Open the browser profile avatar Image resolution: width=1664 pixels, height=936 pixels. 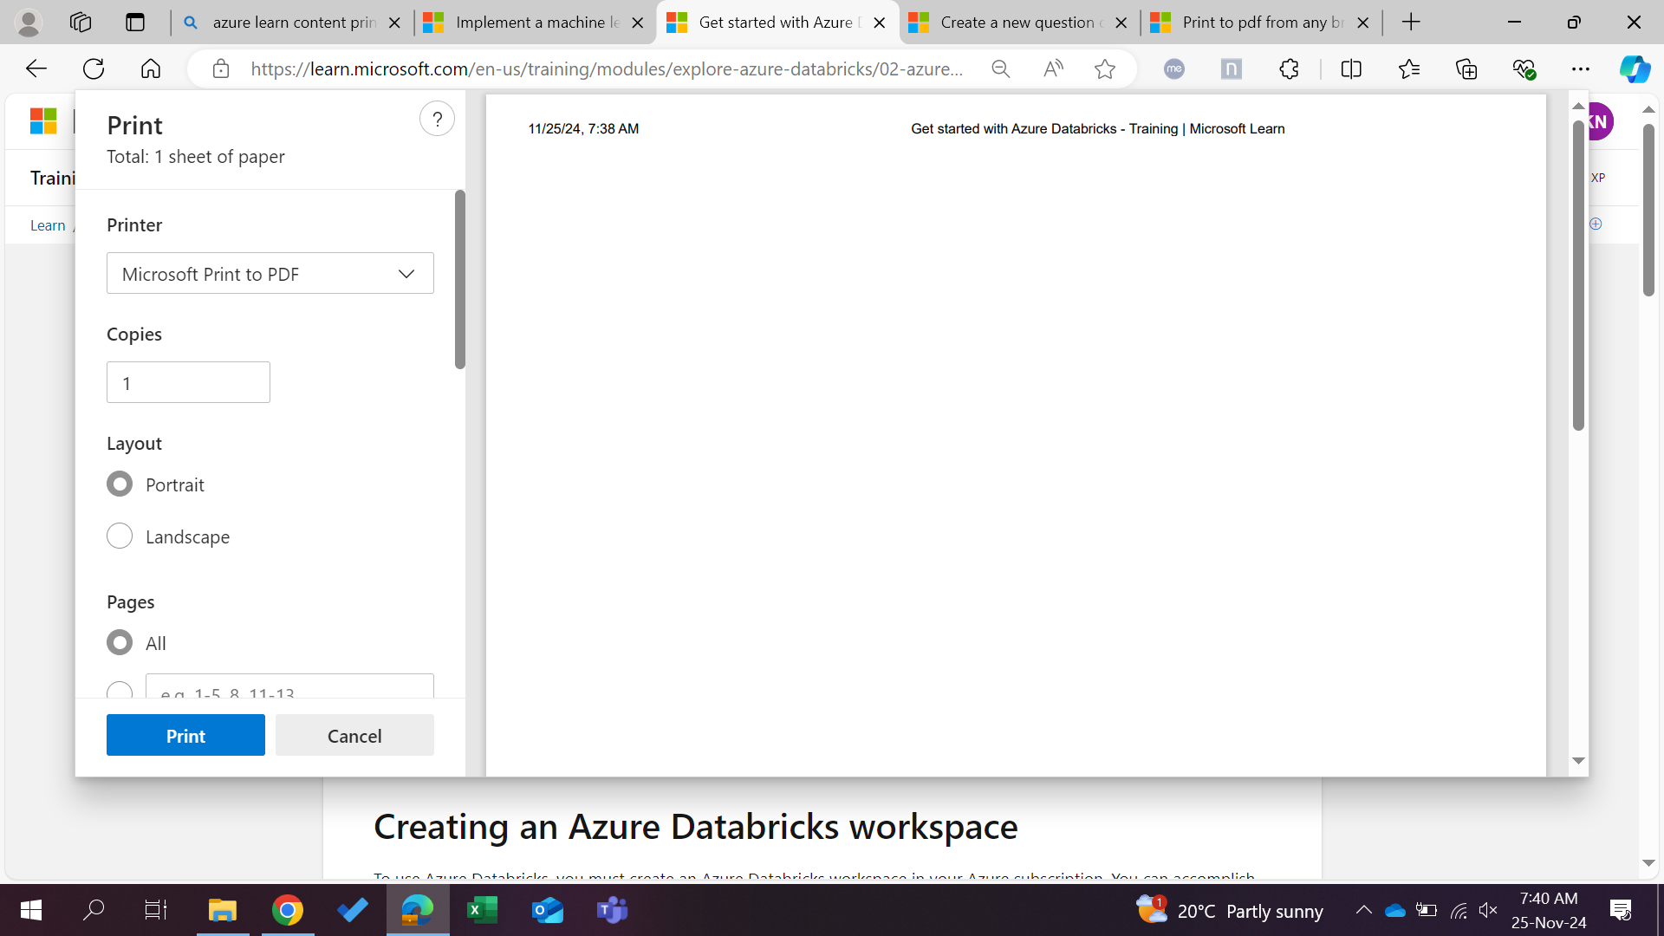click(29, 23)
